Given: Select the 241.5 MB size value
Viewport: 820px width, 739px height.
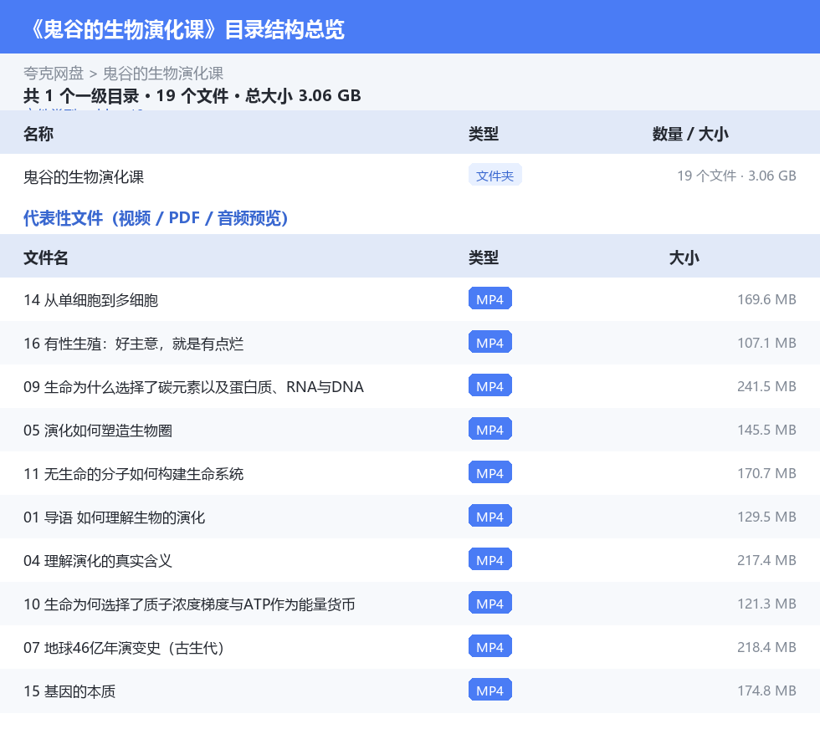Looking at the screenshot, I should (x=766, y=386).
